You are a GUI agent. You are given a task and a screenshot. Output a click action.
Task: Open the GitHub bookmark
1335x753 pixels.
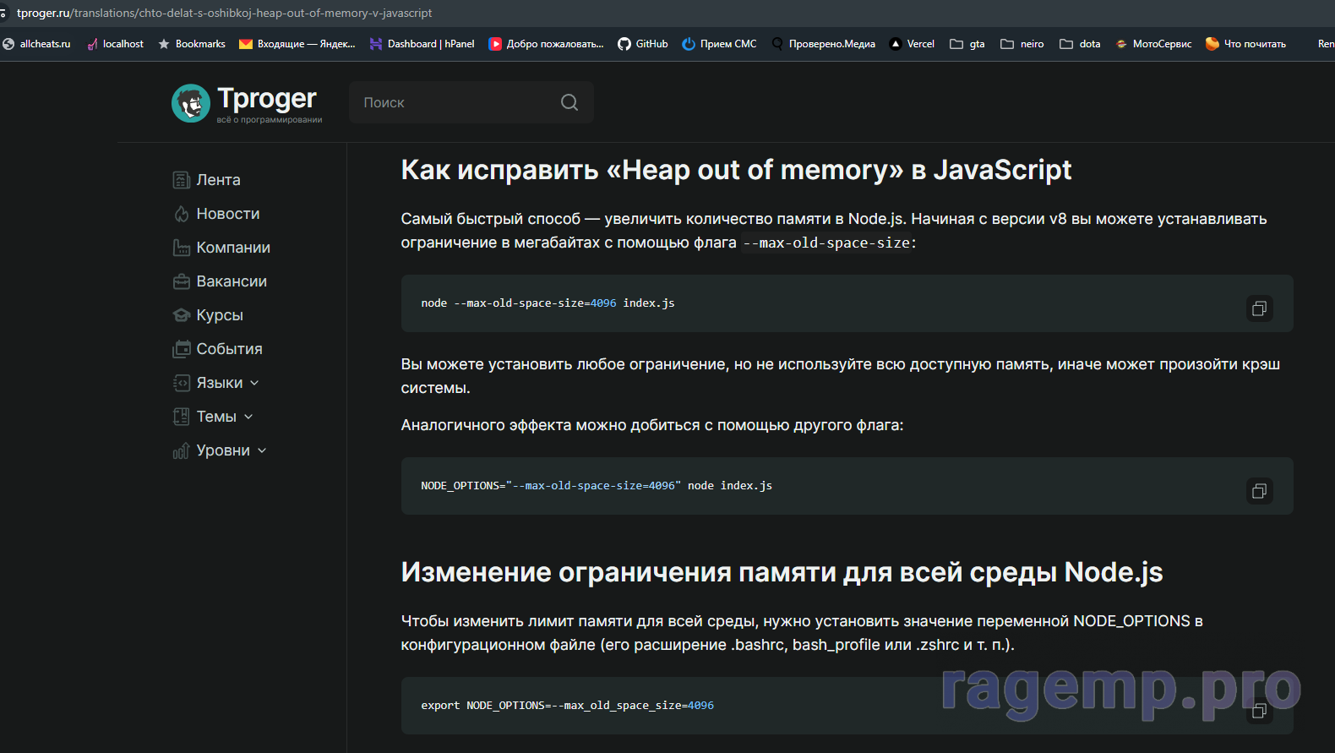coord(643,44)
